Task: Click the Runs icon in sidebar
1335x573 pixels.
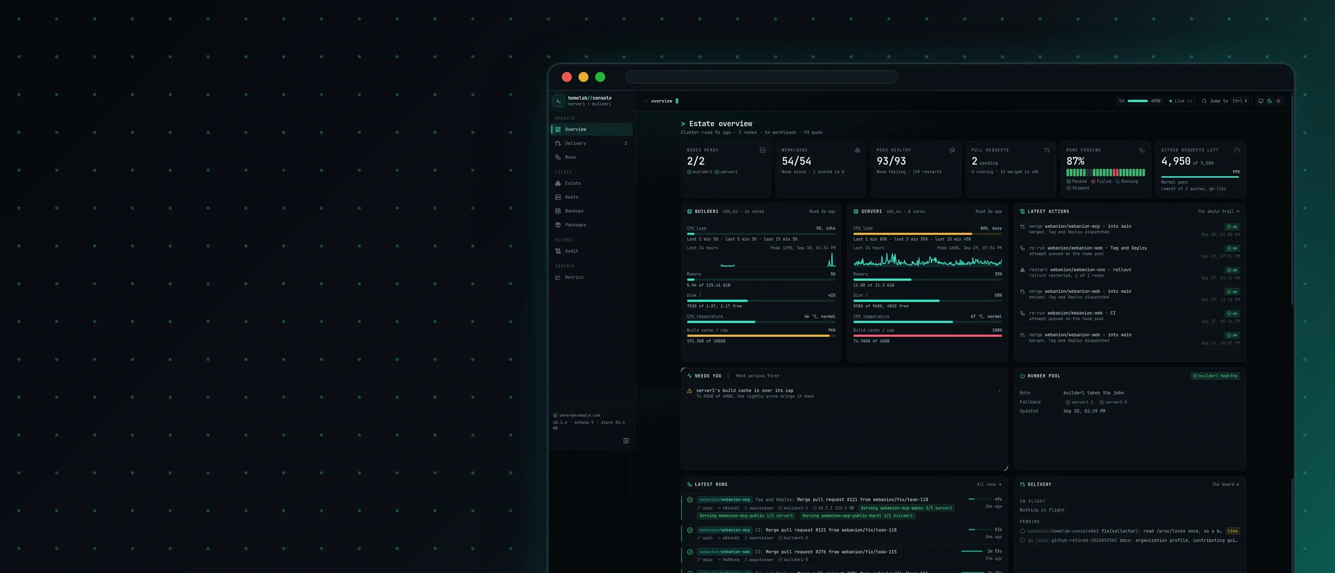Action: pyautogui.click(x=558, y=157)
